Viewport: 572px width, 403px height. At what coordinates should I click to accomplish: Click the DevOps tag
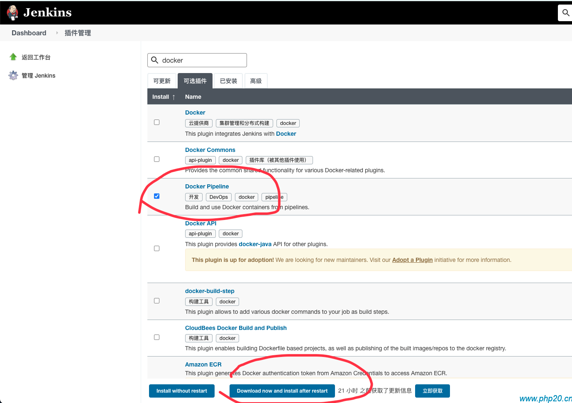pos(219,197)
